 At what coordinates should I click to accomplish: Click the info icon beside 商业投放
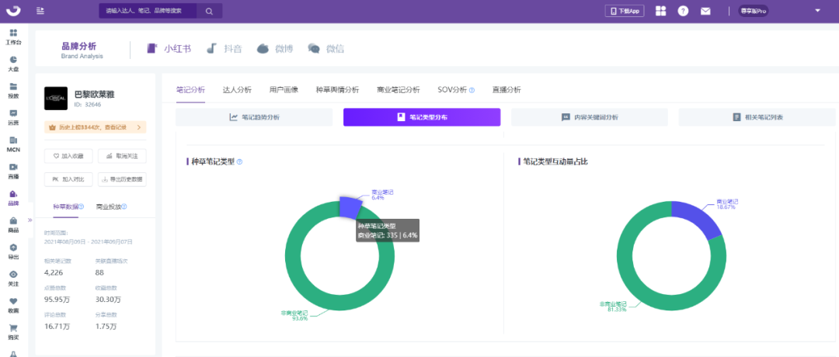point(124,206)
